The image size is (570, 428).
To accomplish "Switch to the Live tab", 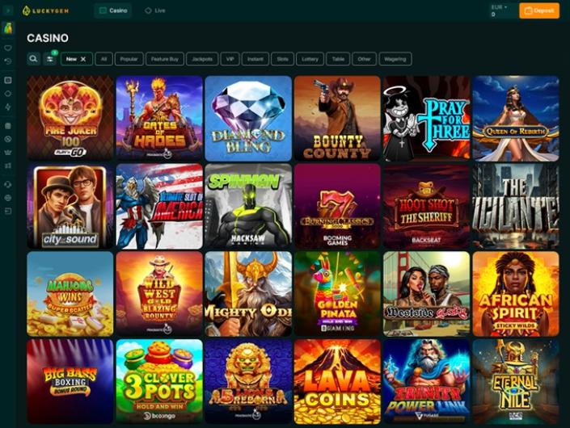I will pyautogui.click(x=155, y=10).
